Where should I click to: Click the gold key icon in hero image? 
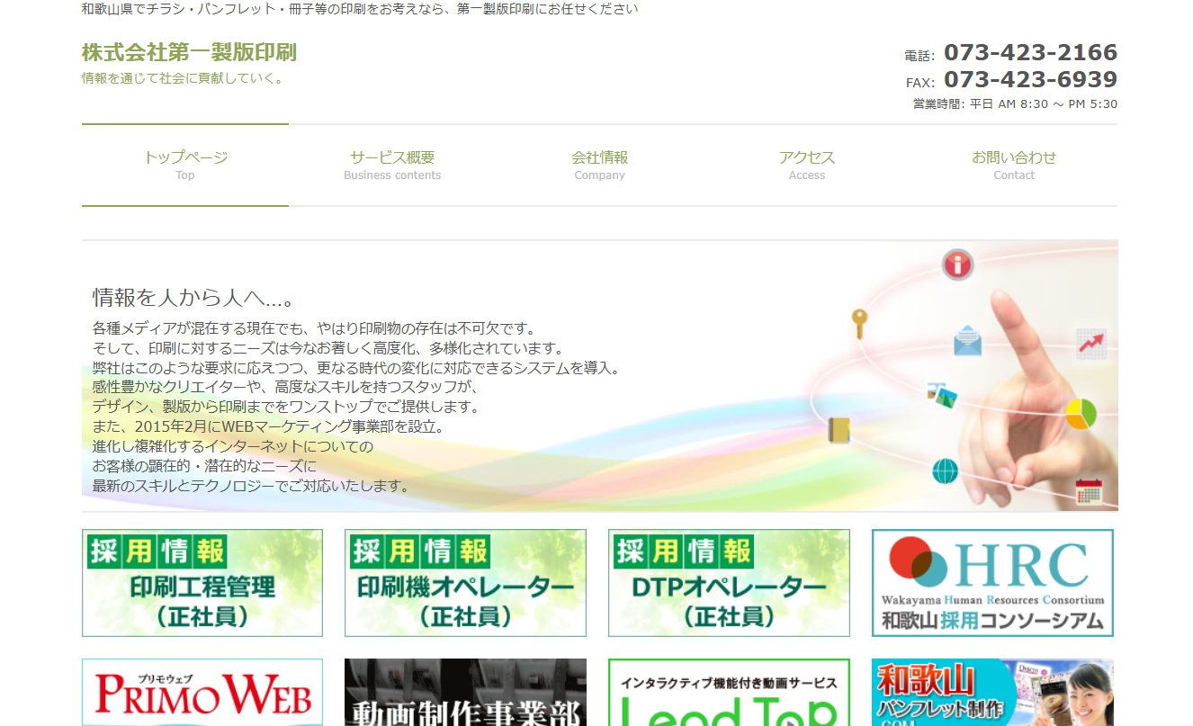pos(859,323)
